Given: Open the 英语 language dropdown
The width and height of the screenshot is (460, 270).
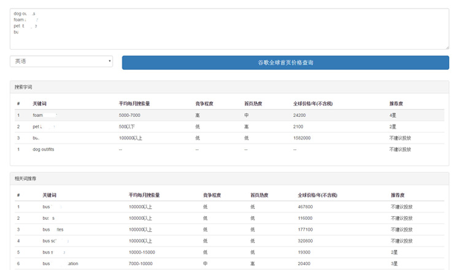Looking at the screenshot, I should tap(61, 61).
